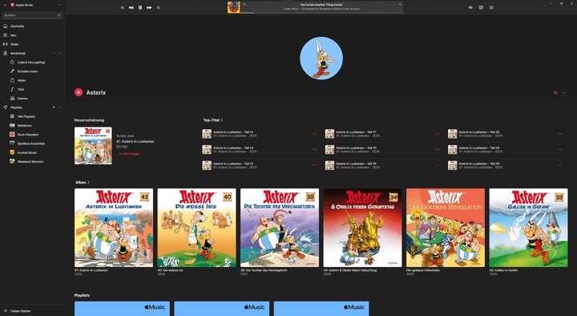This screenshot has width=577, height=316.
Task: Click 41: Asterix in Lusitanien release title
Action: tap(135, 141)
